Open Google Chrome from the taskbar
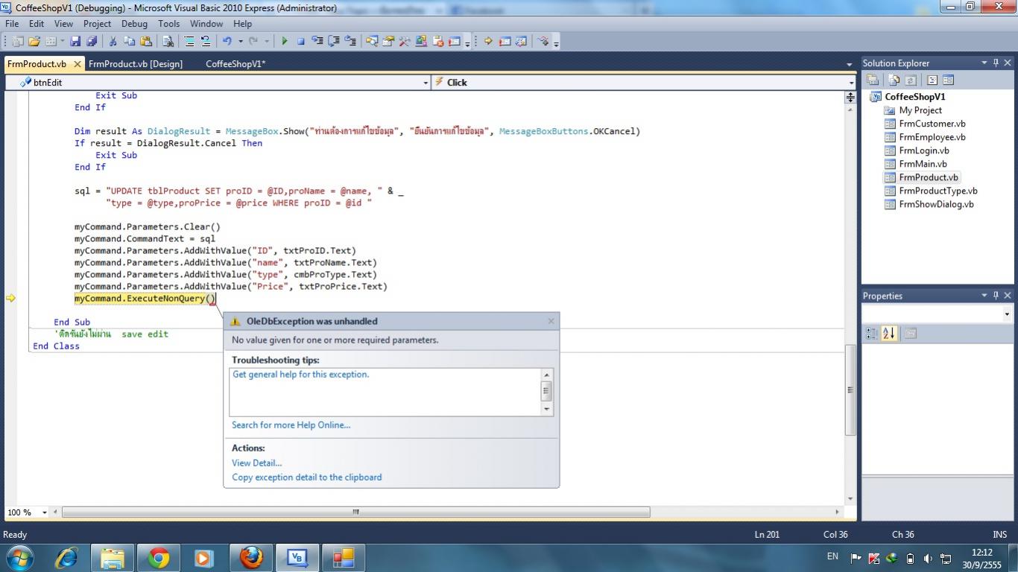The image size is (1018, 572). tap(158, 557)
